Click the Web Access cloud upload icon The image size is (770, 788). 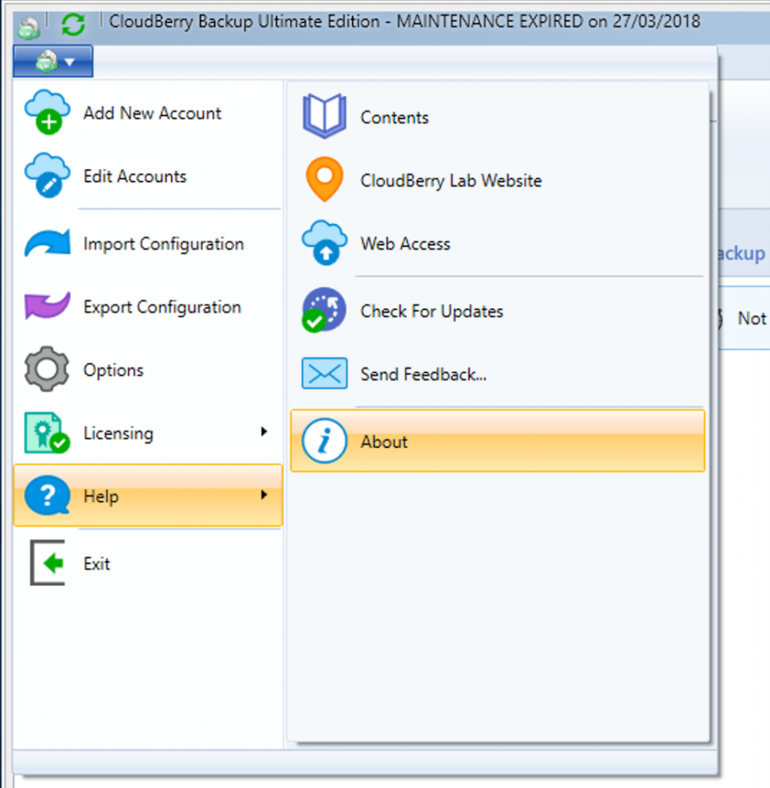(324, 242)
